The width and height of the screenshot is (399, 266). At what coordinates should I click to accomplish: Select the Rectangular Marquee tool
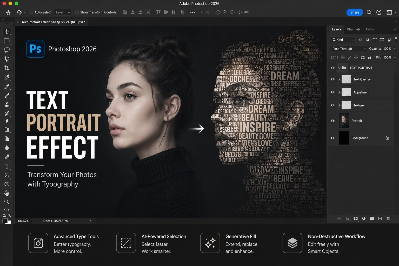(x=7, y=41)
